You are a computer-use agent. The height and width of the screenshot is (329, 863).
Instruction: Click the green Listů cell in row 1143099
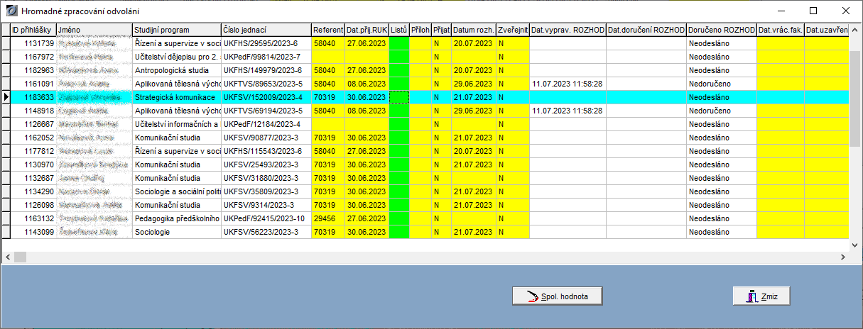point(398,232)
